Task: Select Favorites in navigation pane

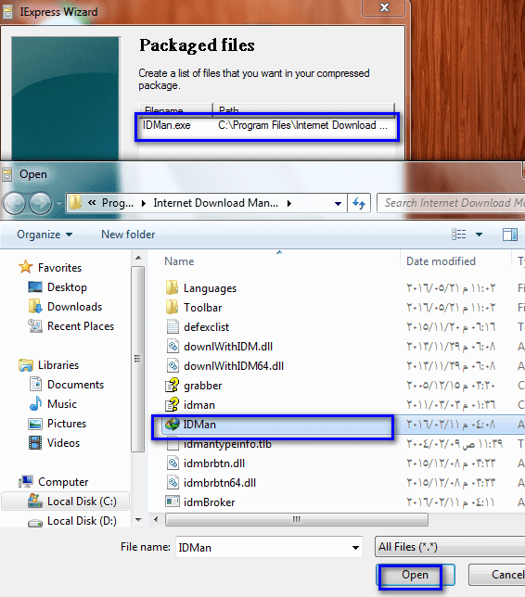Action: pos(59,268)
